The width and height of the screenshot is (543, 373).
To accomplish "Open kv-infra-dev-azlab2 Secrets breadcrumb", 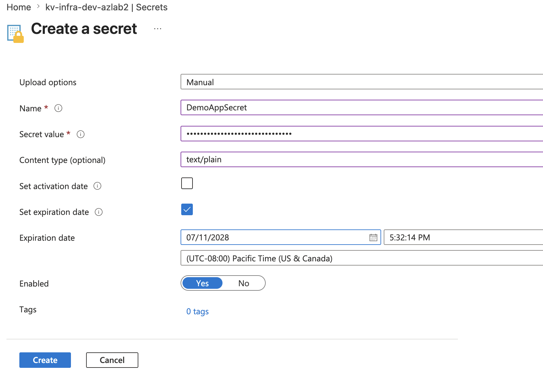I will click(106, 7).
